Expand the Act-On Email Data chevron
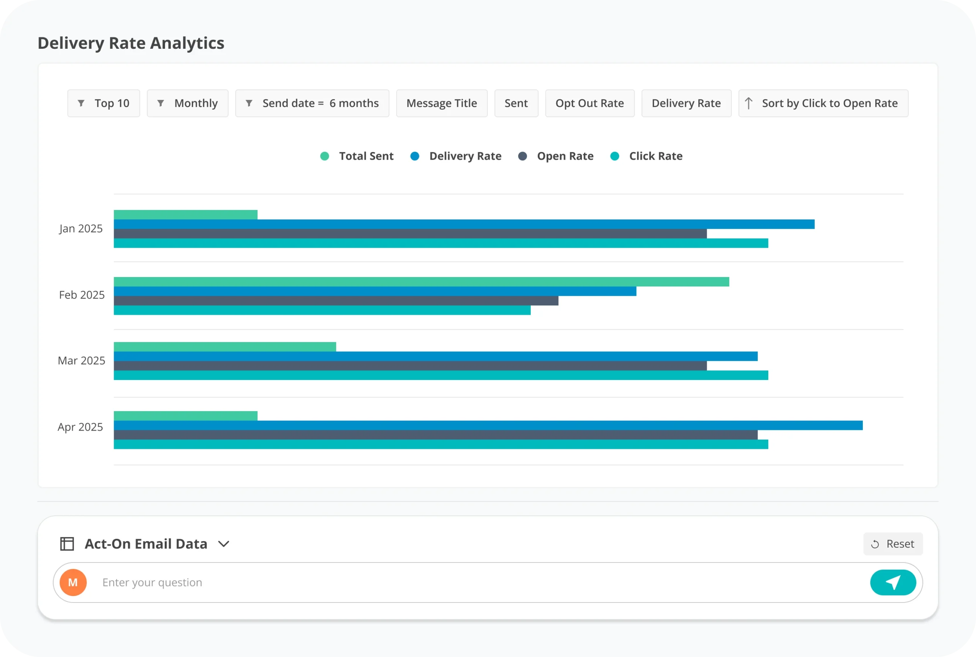The image size is (976, 657). 224,544
